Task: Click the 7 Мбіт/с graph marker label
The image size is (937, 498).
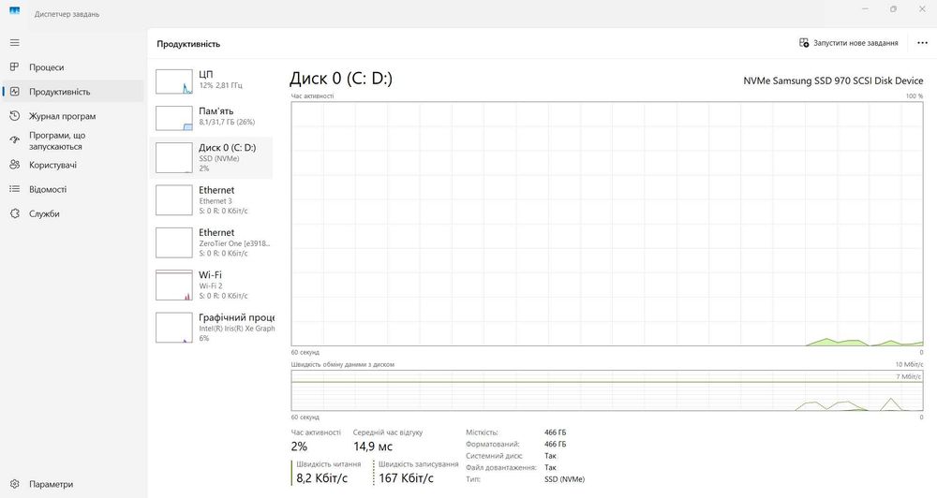Action: click(909, 377)
